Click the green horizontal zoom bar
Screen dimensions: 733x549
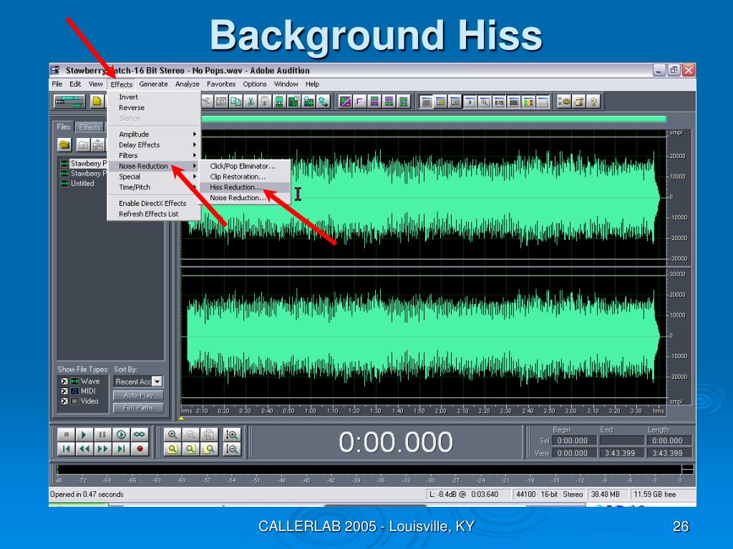[x=433, y=119]
